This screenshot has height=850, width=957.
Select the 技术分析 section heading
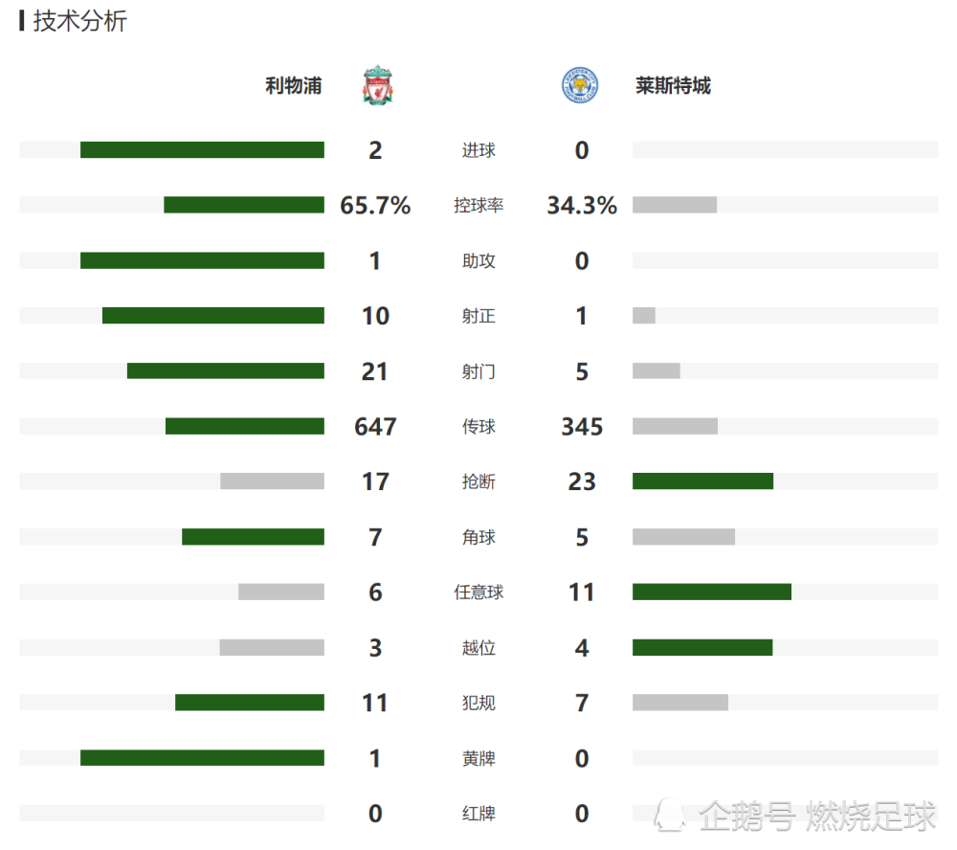(x=79, y=21)
